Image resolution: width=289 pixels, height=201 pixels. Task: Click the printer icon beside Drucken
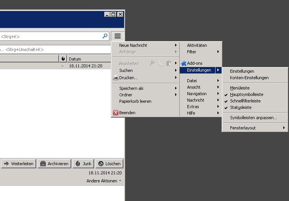(x=116, y=78)
